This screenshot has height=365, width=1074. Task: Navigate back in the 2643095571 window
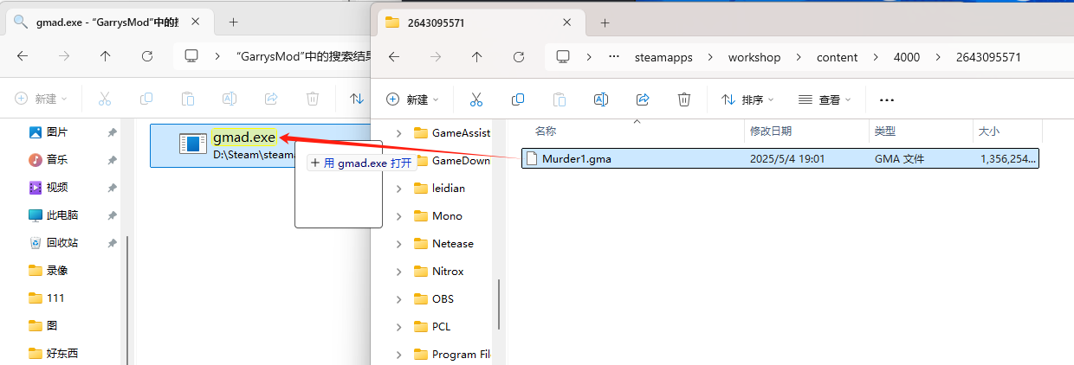pyautogui.click(x=394, y=57)
